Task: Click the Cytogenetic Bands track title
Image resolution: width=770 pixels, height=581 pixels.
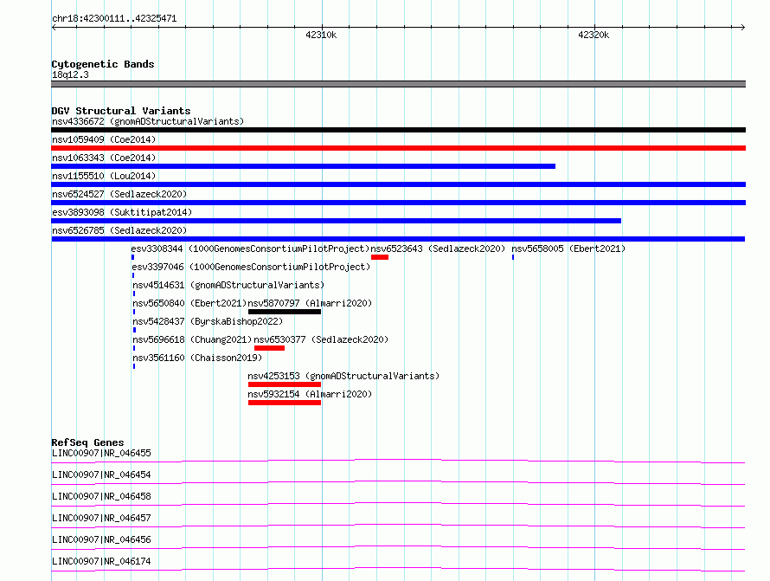Action: click(x=103, y=64)
